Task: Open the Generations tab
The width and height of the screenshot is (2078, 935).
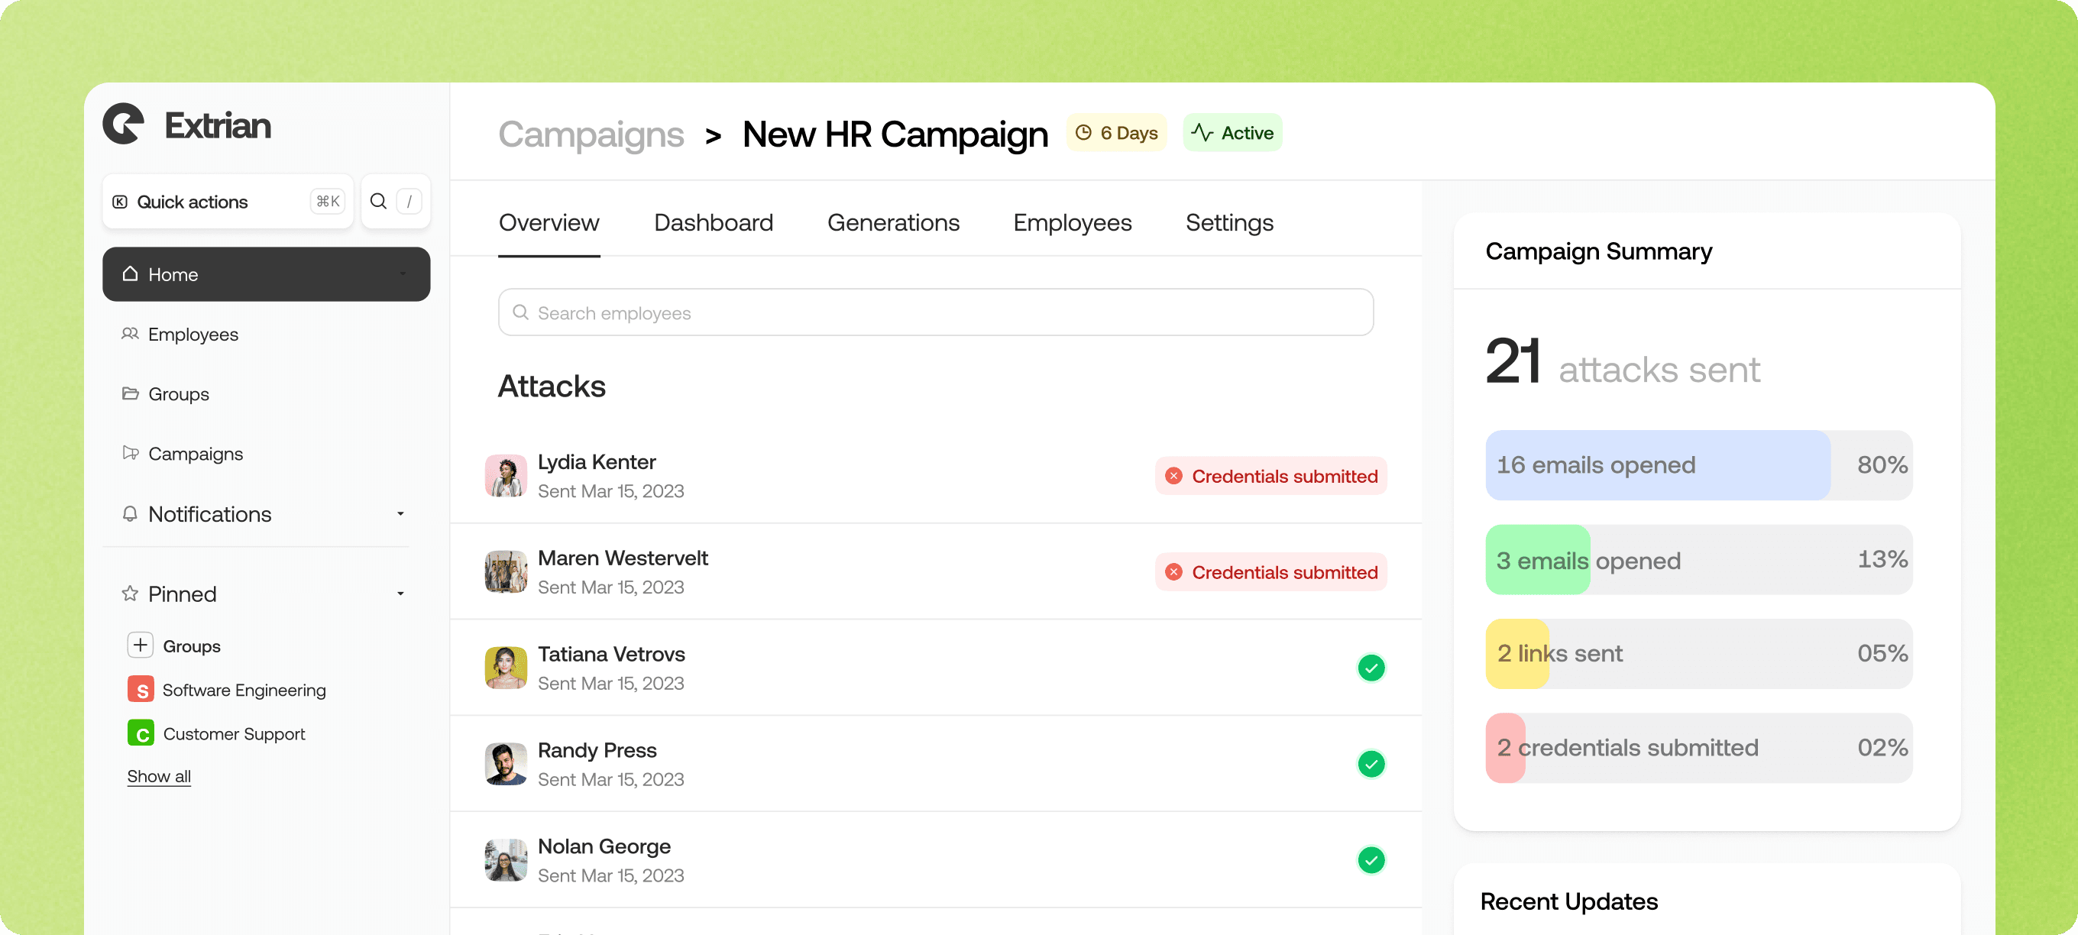Action: 893,222
